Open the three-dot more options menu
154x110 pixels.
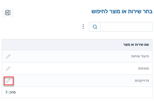coord(83,27)
